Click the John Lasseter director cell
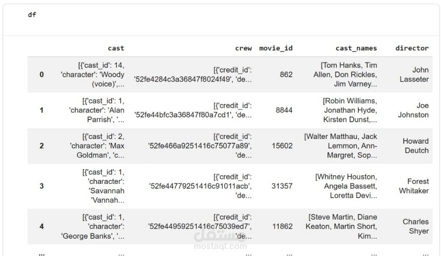Viewport: 441px width, 256px height. [x=414, y=75]
